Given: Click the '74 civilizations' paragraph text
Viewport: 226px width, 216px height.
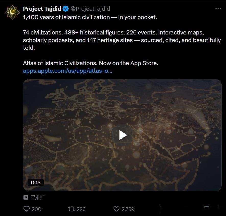Looking at the screenshot, I should coord(122,40).
